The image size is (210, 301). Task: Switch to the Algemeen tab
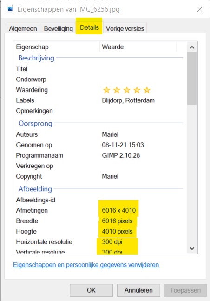coord(23,28)
